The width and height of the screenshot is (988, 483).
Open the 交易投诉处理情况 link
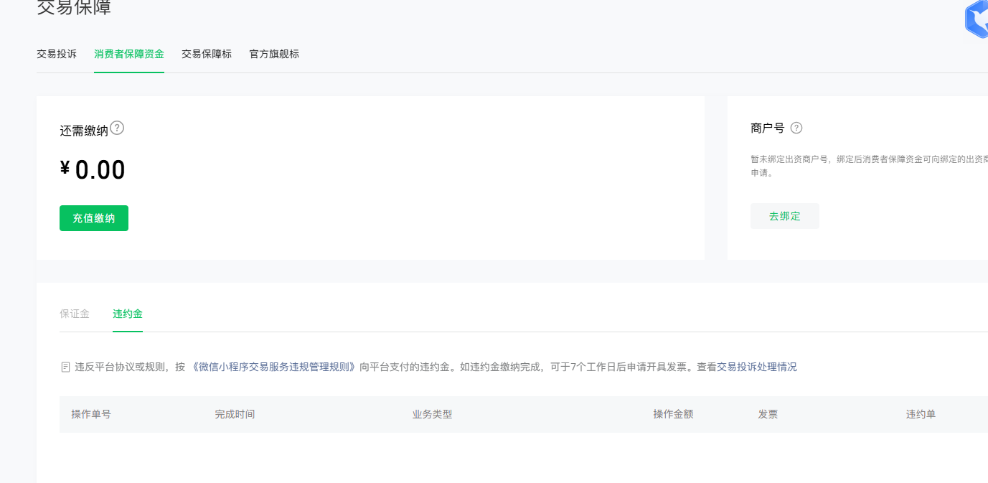click(x=756, y=367)
